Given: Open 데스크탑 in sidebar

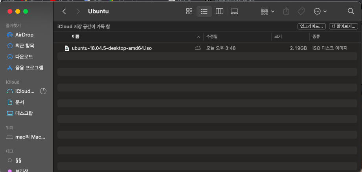Looking at the screenshot, I should [24, 113].
